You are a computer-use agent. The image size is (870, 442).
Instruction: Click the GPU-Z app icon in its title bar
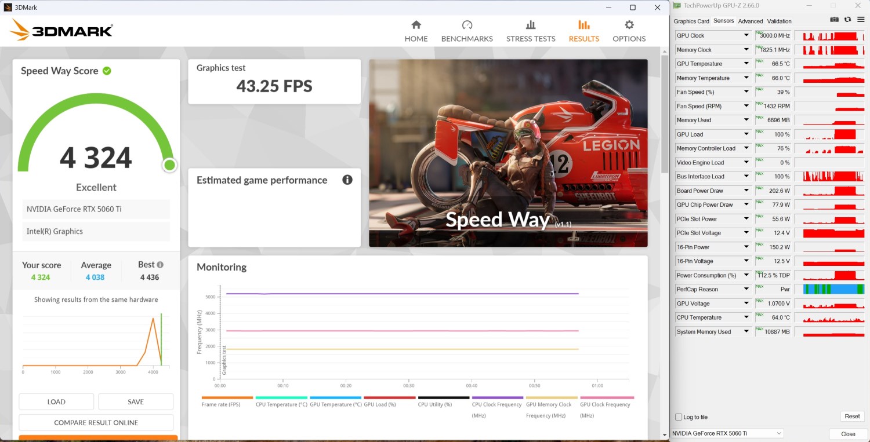678,6
